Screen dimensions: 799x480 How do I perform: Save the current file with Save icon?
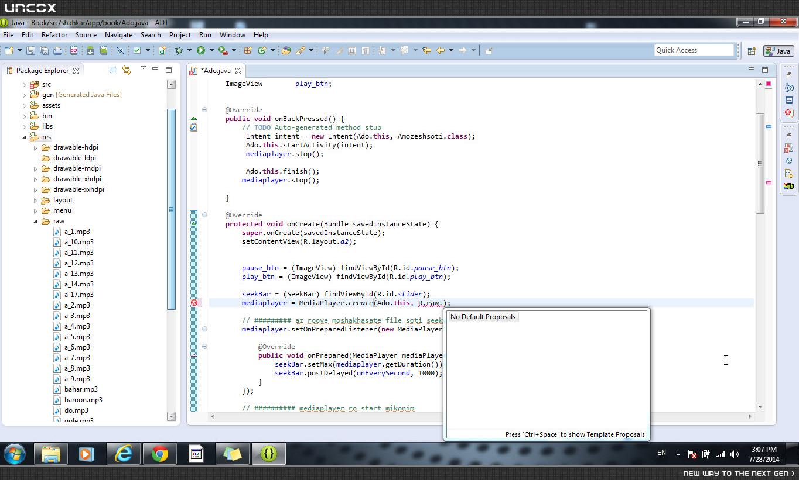tap(30, 50)
